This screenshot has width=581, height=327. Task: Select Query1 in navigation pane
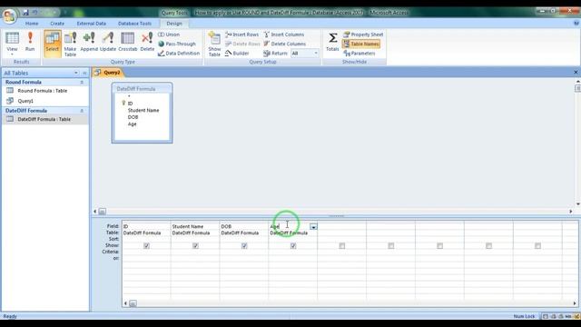click(25, 101)
